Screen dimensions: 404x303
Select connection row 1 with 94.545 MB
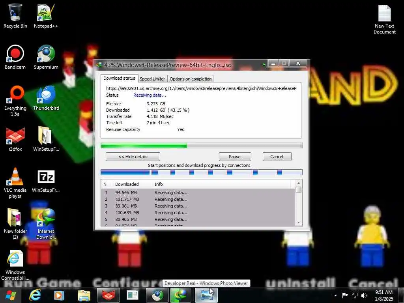click(x=198, y=193)
